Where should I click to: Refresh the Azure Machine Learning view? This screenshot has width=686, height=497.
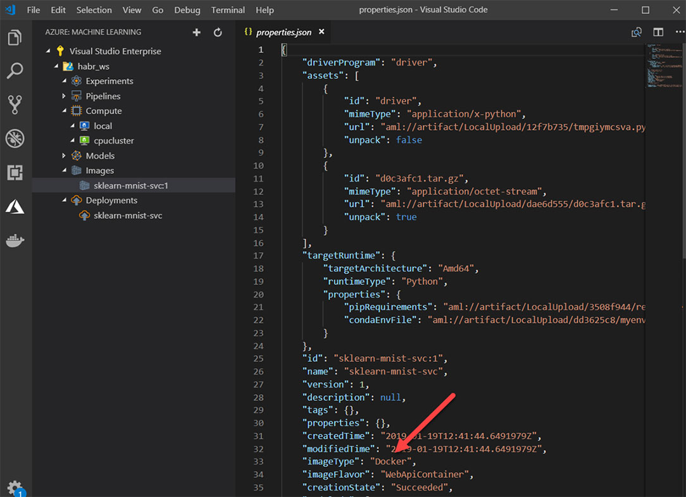[217, 32]
